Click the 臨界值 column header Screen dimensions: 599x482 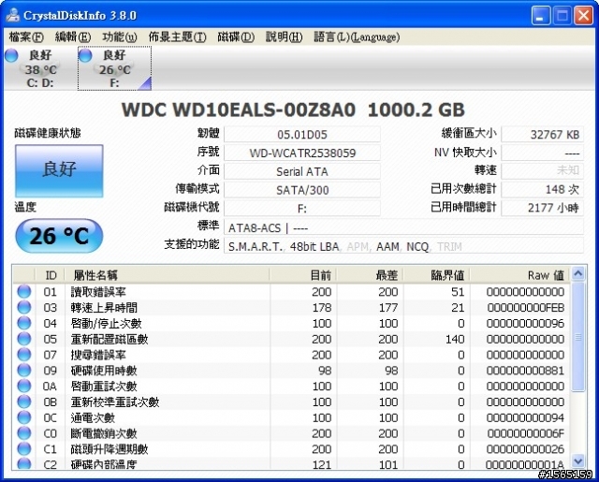(x=437, y=275)
